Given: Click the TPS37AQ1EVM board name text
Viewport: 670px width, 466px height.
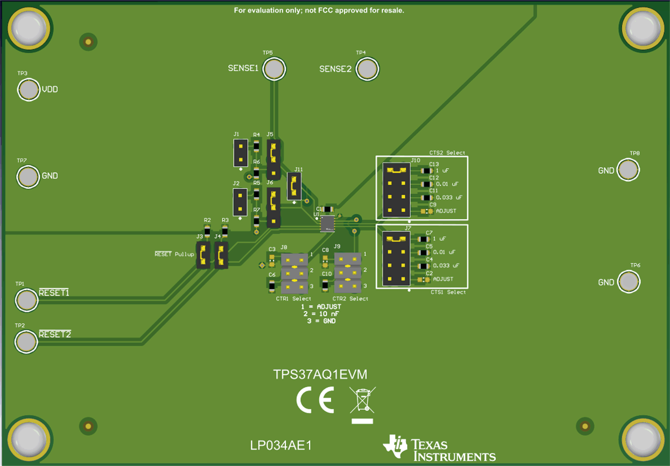Looking at the screenshot, I should click(320, 374).
